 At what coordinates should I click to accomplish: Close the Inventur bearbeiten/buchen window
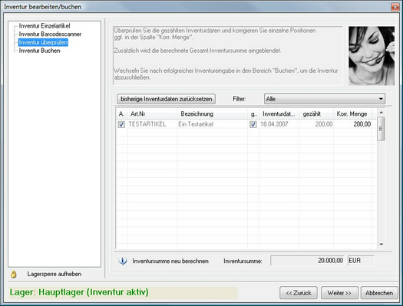pos(395,7)
